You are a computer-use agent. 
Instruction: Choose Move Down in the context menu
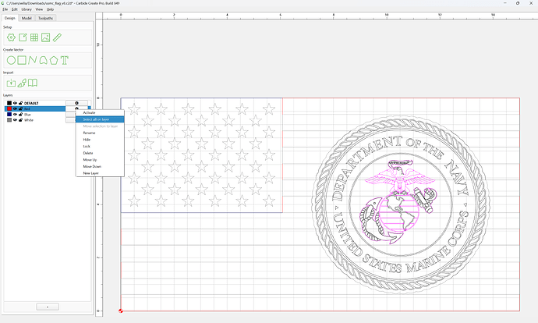pos(100,166)
